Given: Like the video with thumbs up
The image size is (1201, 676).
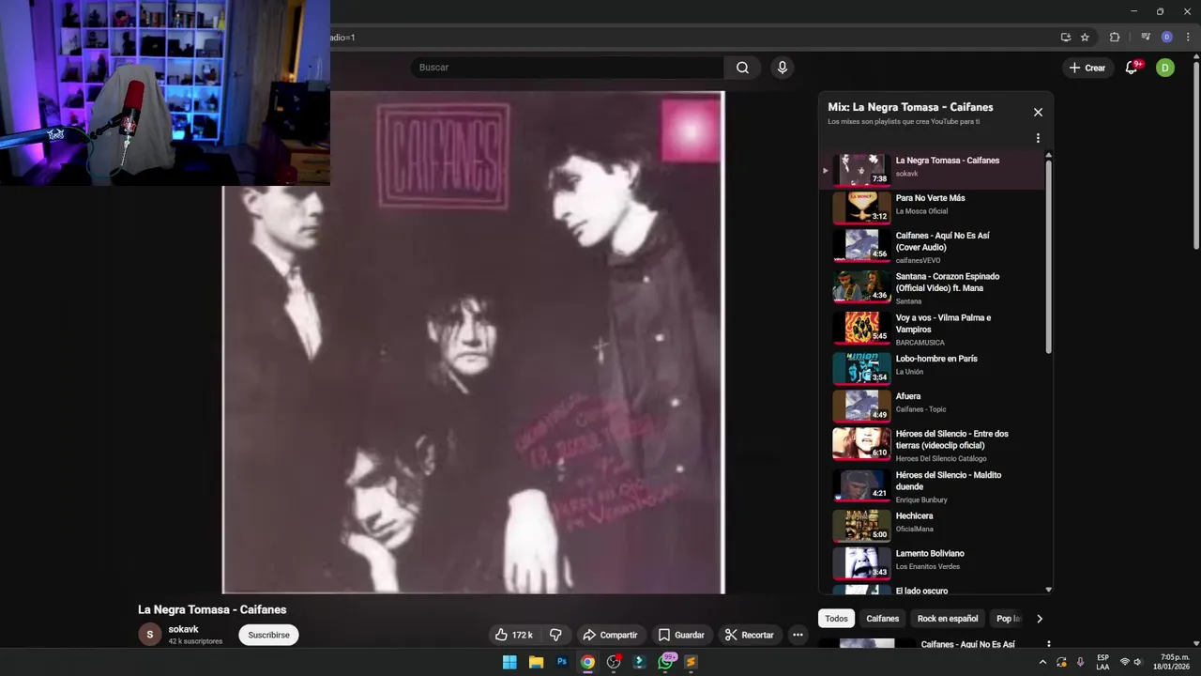Looking at the screenshot, I should coord(513,635).
